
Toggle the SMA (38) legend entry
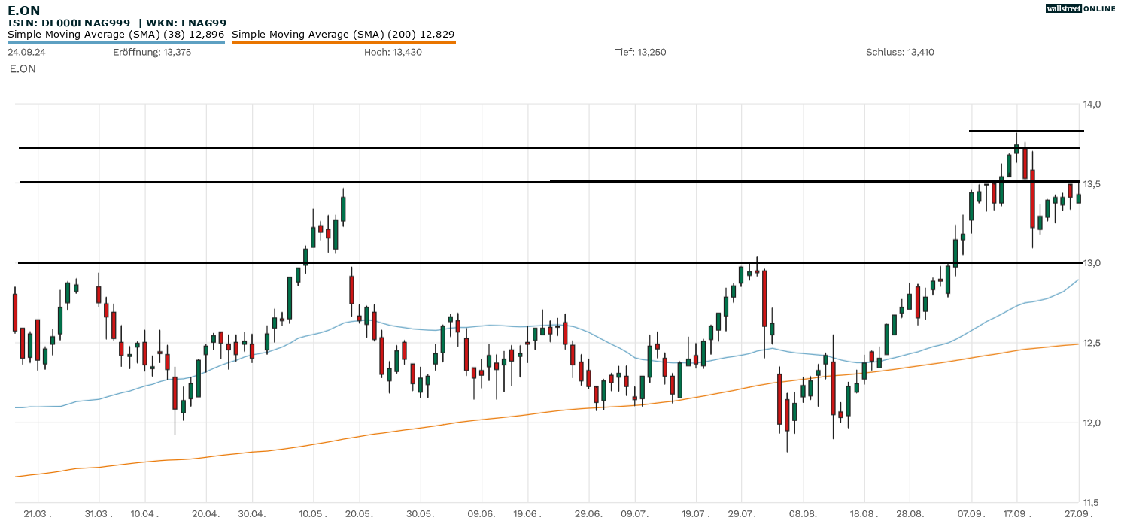[116, 34]
